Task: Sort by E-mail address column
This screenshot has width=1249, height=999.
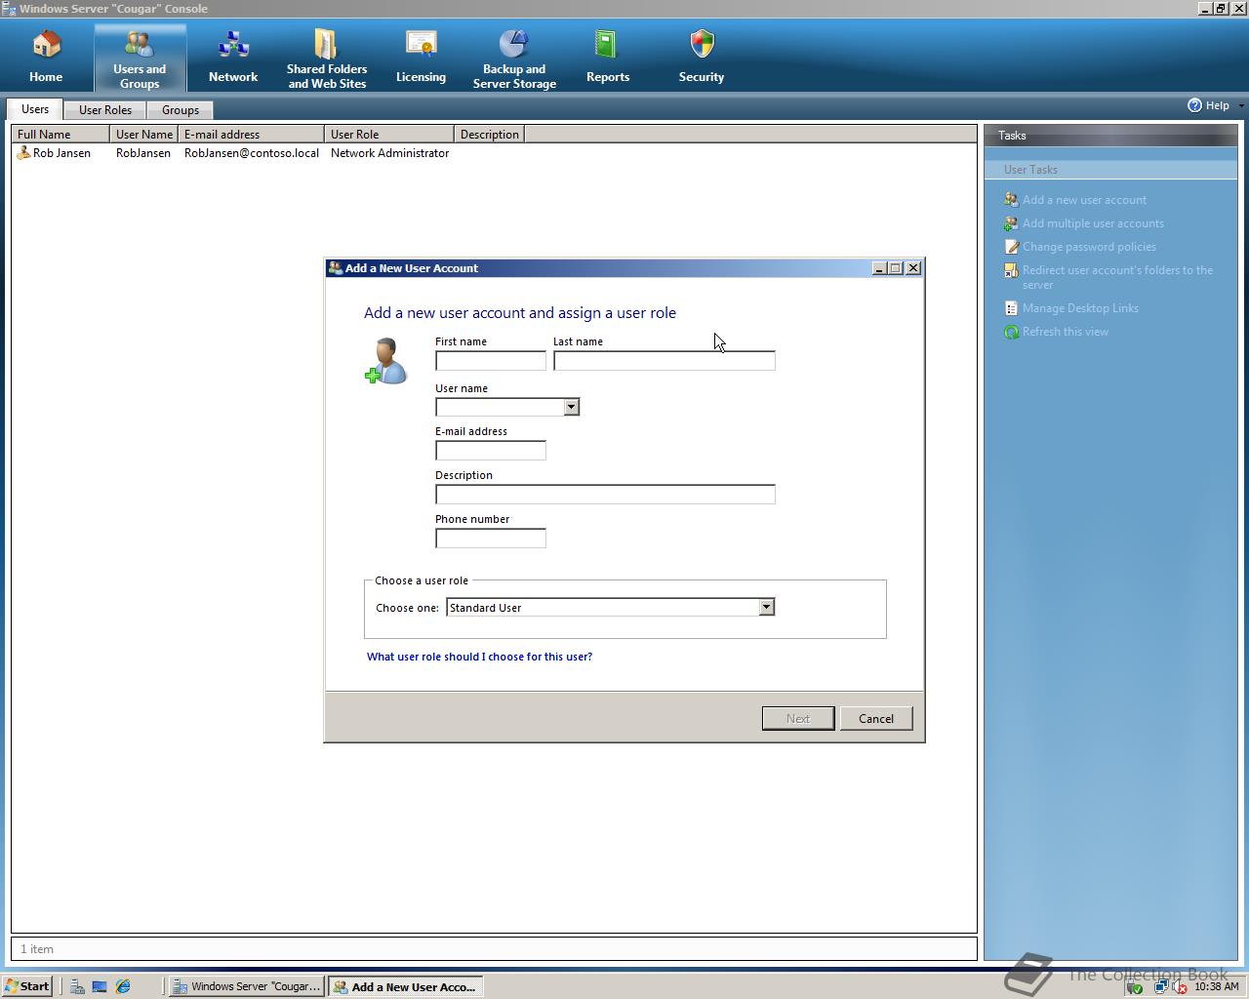Action: (252, 134)
